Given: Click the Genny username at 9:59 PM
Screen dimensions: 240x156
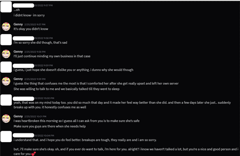Looking at the screenshot, I should click(18, 79).
